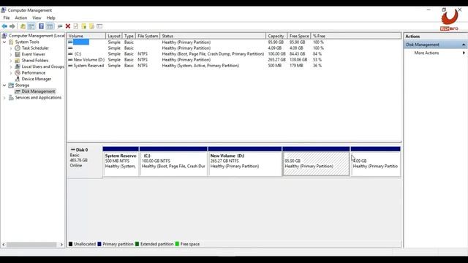The image size is (468, 263).
Task: Sort by the Layout column header
Action: [114, 36]
